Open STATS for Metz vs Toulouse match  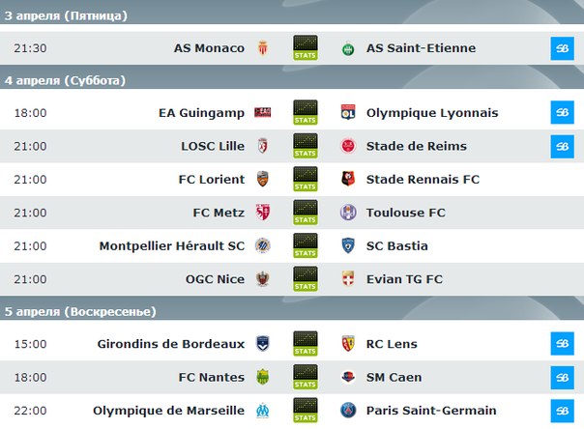point(305,213)
